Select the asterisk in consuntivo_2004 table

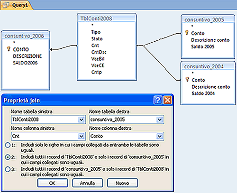pos(192,73)
